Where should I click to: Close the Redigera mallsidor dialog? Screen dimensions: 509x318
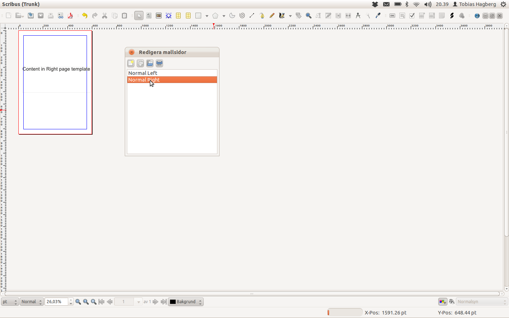(x=131, y=52)
